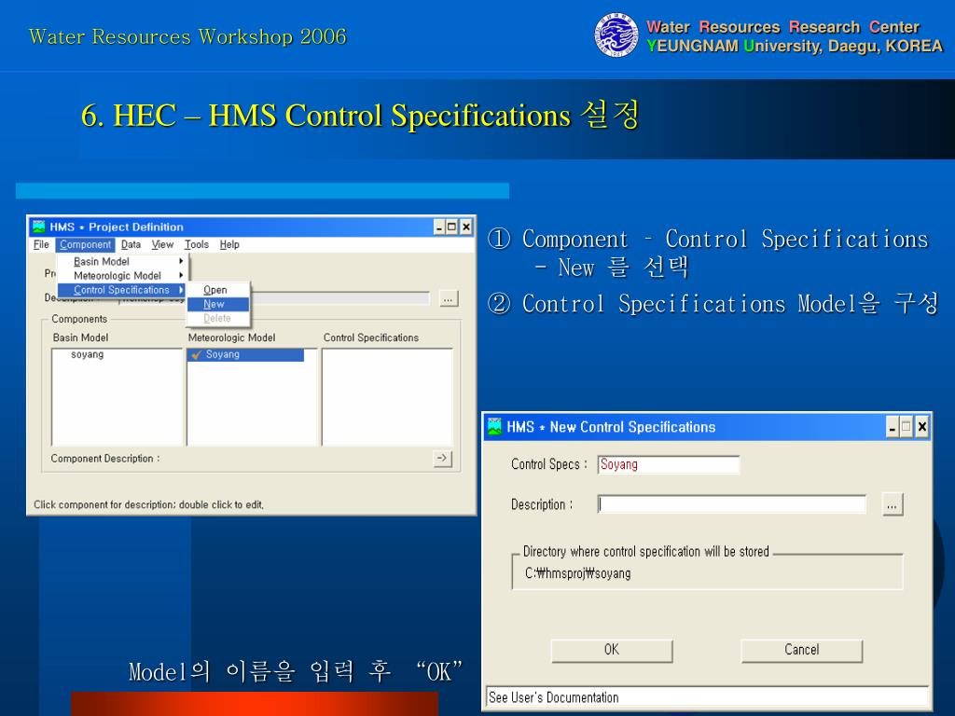Click the arrow button beside Component Description
955x716 pixels.
(x=443, y=459)
